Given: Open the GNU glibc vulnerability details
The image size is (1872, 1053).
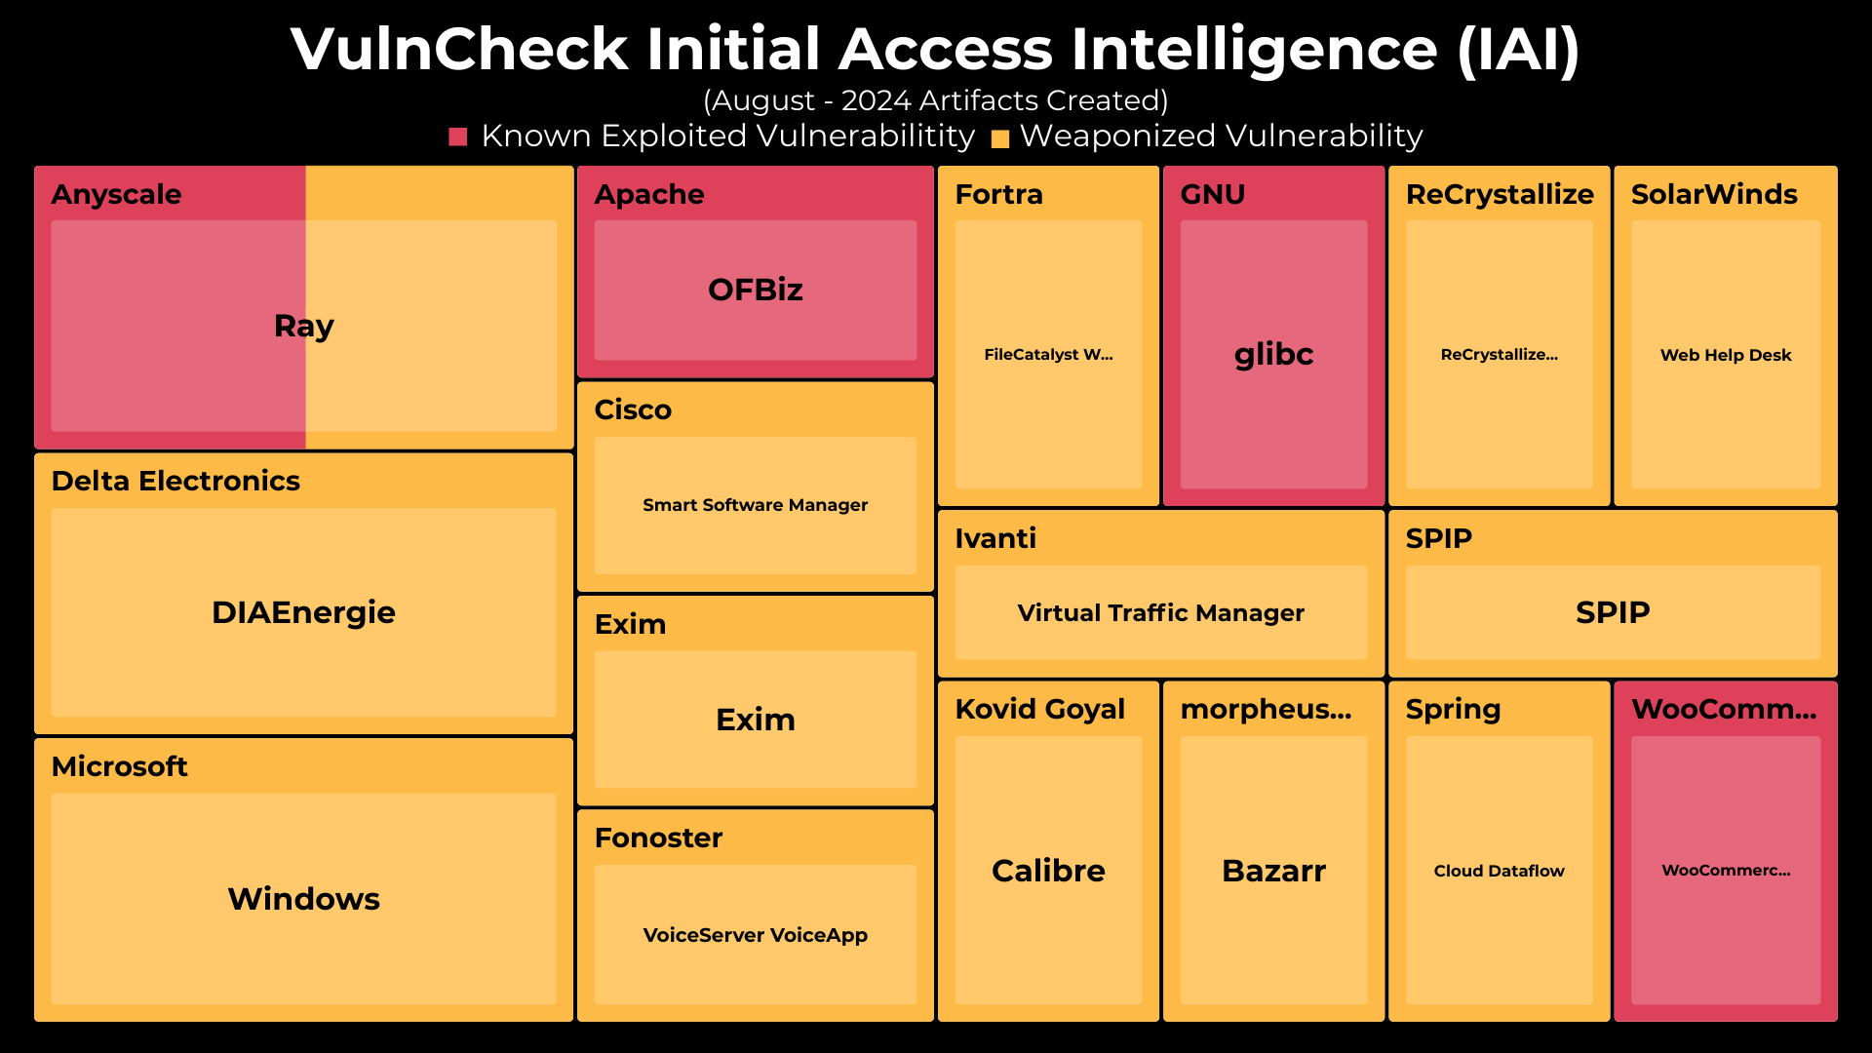Looking at the screenshot, I should (x=1269, y=362).
